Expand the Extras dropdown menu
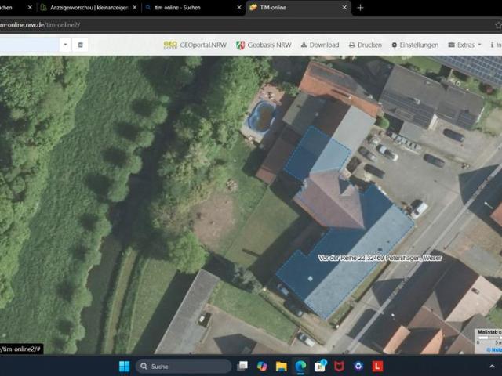 [x=464, y=45]
